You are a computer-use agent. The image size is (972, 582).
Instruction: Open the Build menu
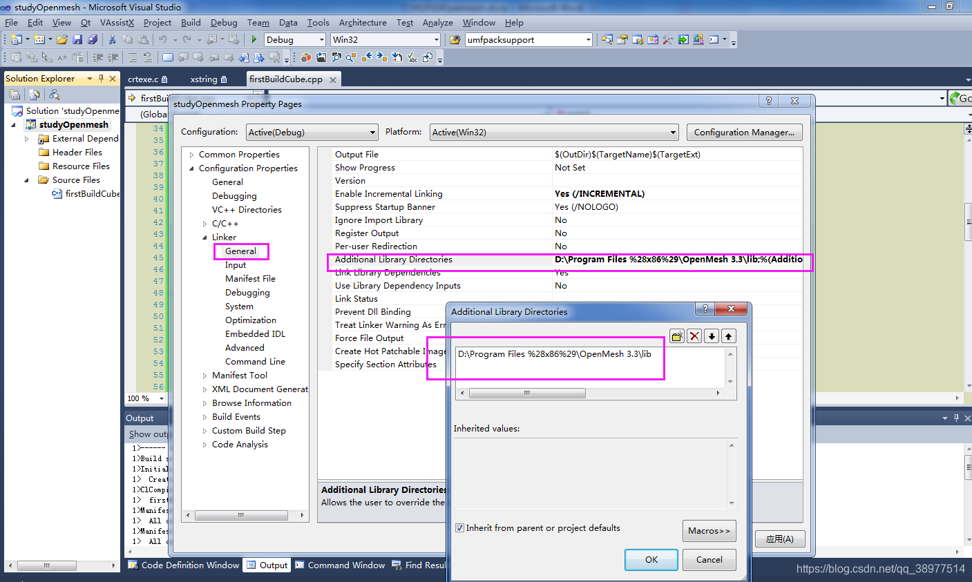pyautogui.click(x=191, y=22)
